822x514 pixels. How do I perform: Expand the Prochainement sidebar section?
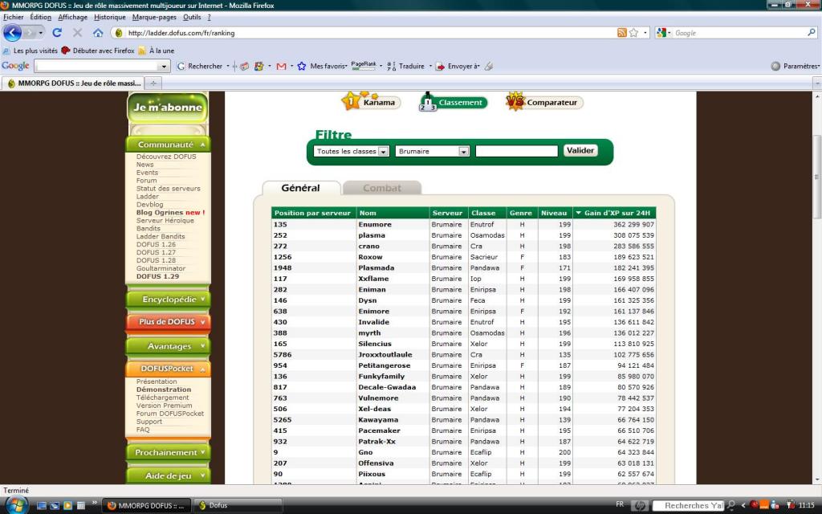tap(168, 452)
